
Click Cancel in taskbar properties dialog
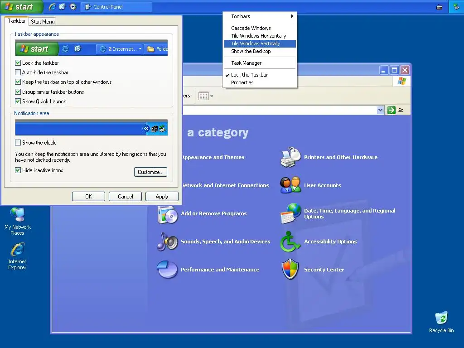pyautogui.click(x=125, y=197)
